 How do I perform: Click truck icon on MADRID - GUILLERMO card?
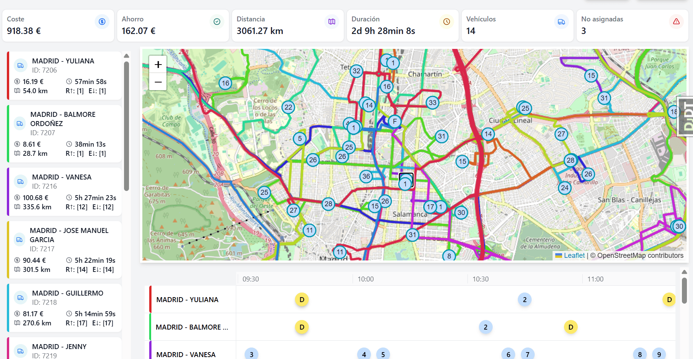21,298
